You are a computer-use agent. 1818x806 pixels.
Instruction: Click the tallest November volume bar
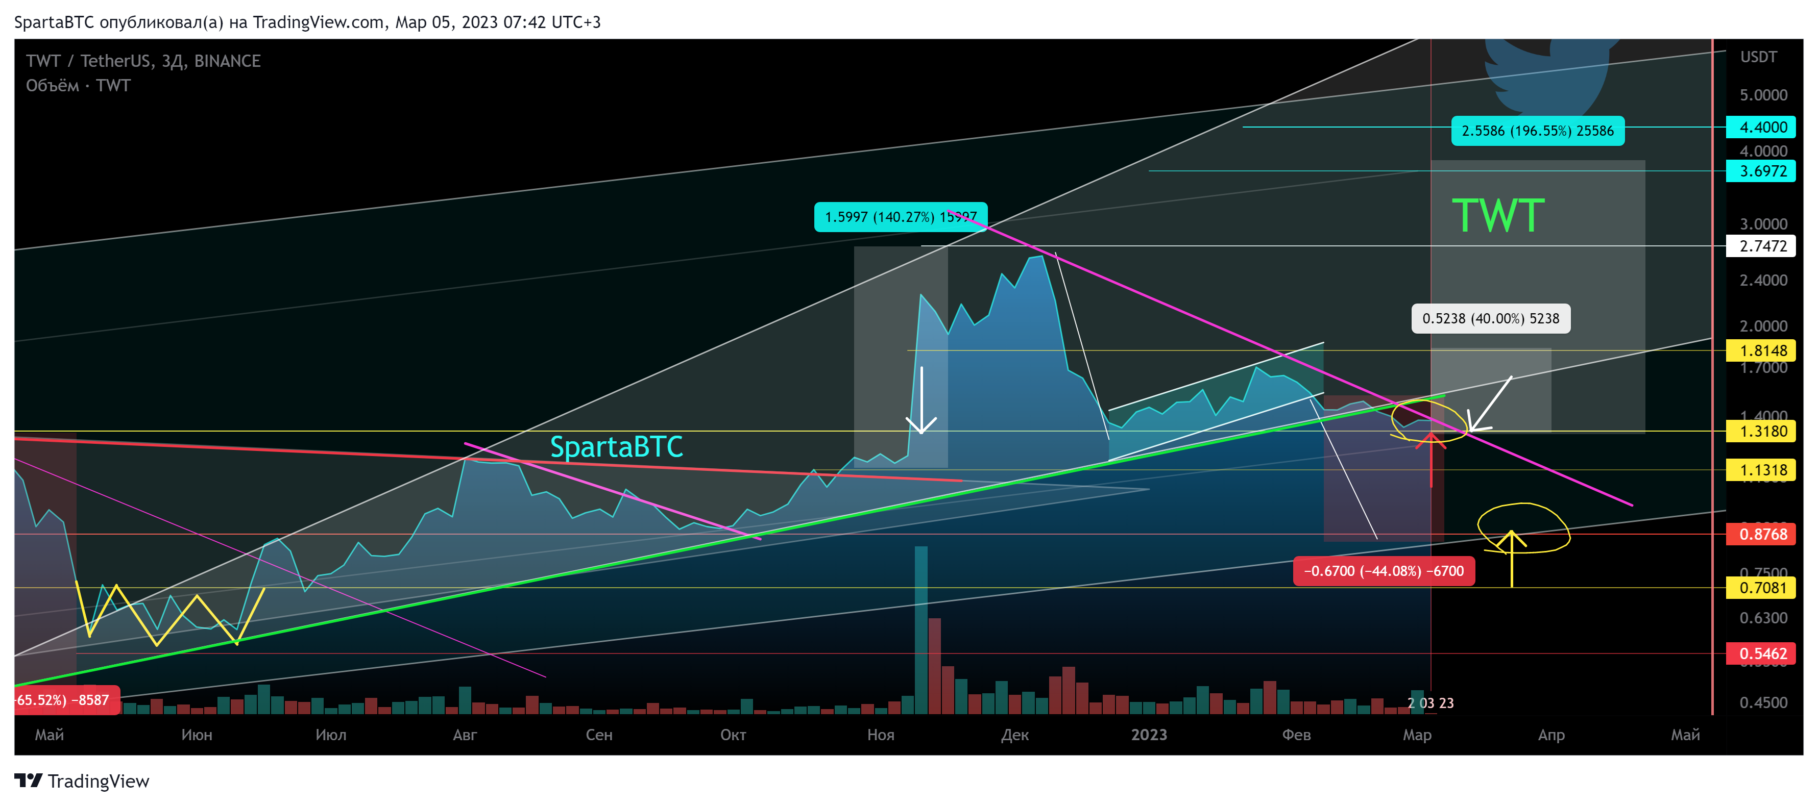pos(920,631)
